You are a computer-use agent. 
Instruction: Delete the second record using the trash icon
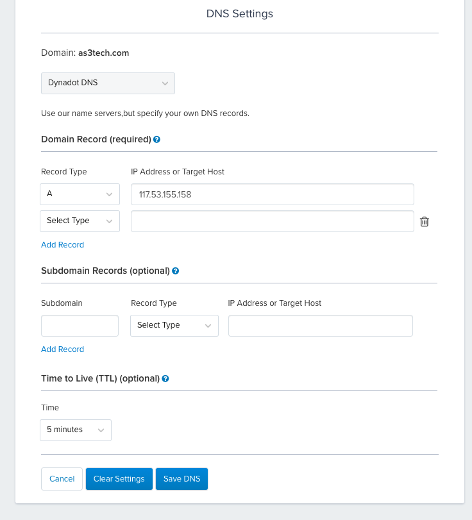(x=424, y=221)
